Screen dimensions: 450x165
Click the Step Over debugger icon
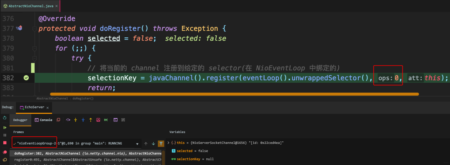point(68,120)
